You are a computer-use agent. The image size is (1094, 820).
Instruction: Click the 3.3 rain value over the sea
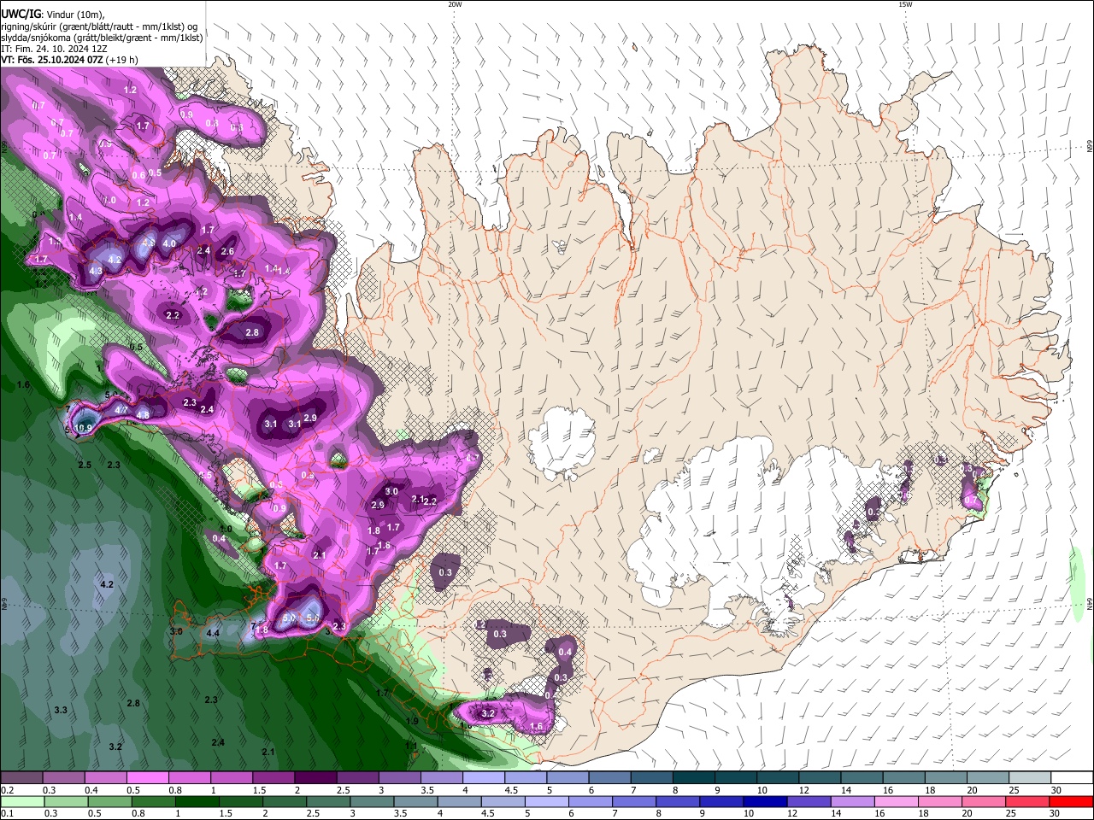coord(61,711)
